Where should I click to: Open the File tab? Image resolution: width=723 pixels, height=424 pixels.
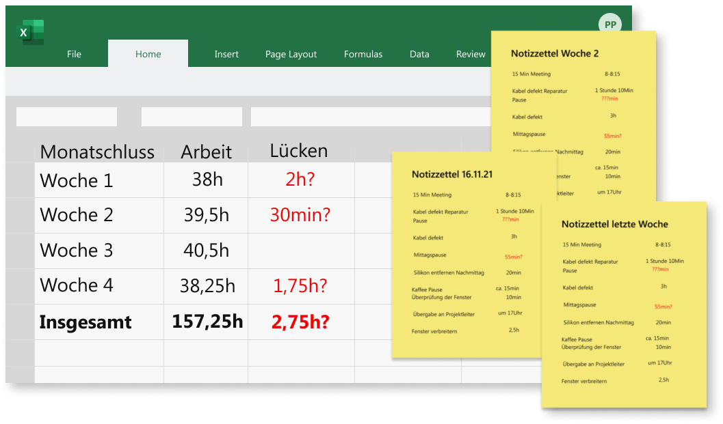[74, 55]
